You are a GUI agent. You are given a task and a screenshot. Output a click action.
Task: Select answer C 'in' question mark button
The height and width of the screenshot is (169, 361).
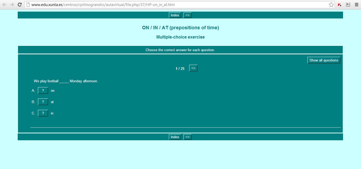pyautogui.click(x=43, y=113)
